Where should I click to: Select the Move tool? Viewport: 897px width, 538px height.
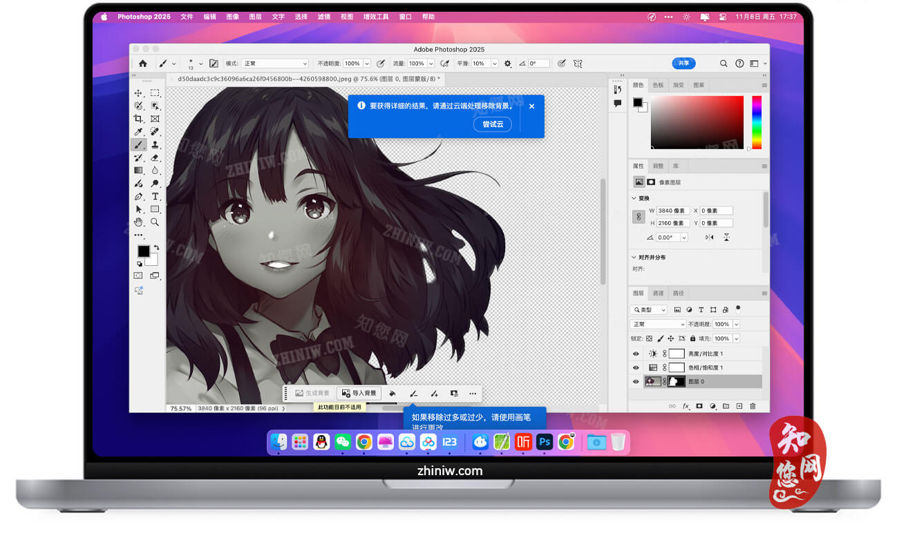click(x=138, y=93)
